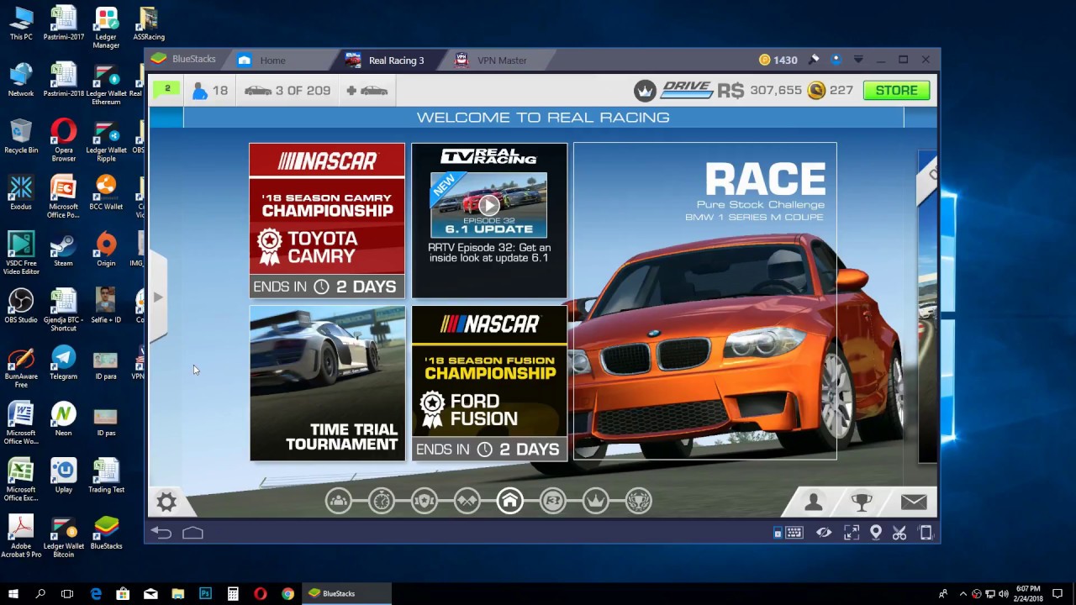1076x605 pixels.
Task: Open the Recycle Bin on the desktop
Action: (21, 136)
